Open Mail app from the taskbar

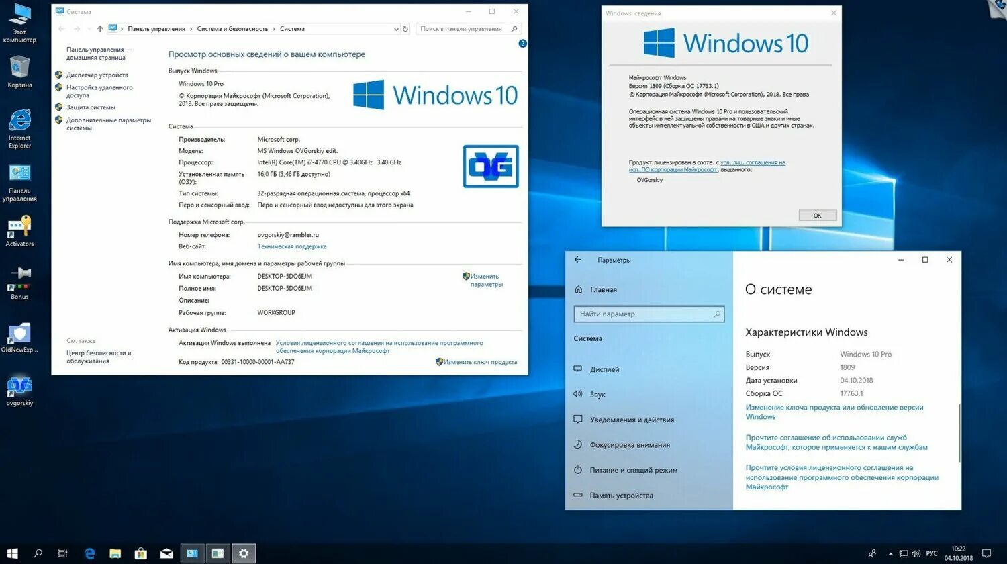click(166, 553)
